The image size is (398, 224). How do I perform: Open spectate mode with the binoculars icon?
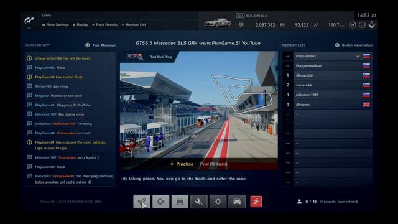180,202
